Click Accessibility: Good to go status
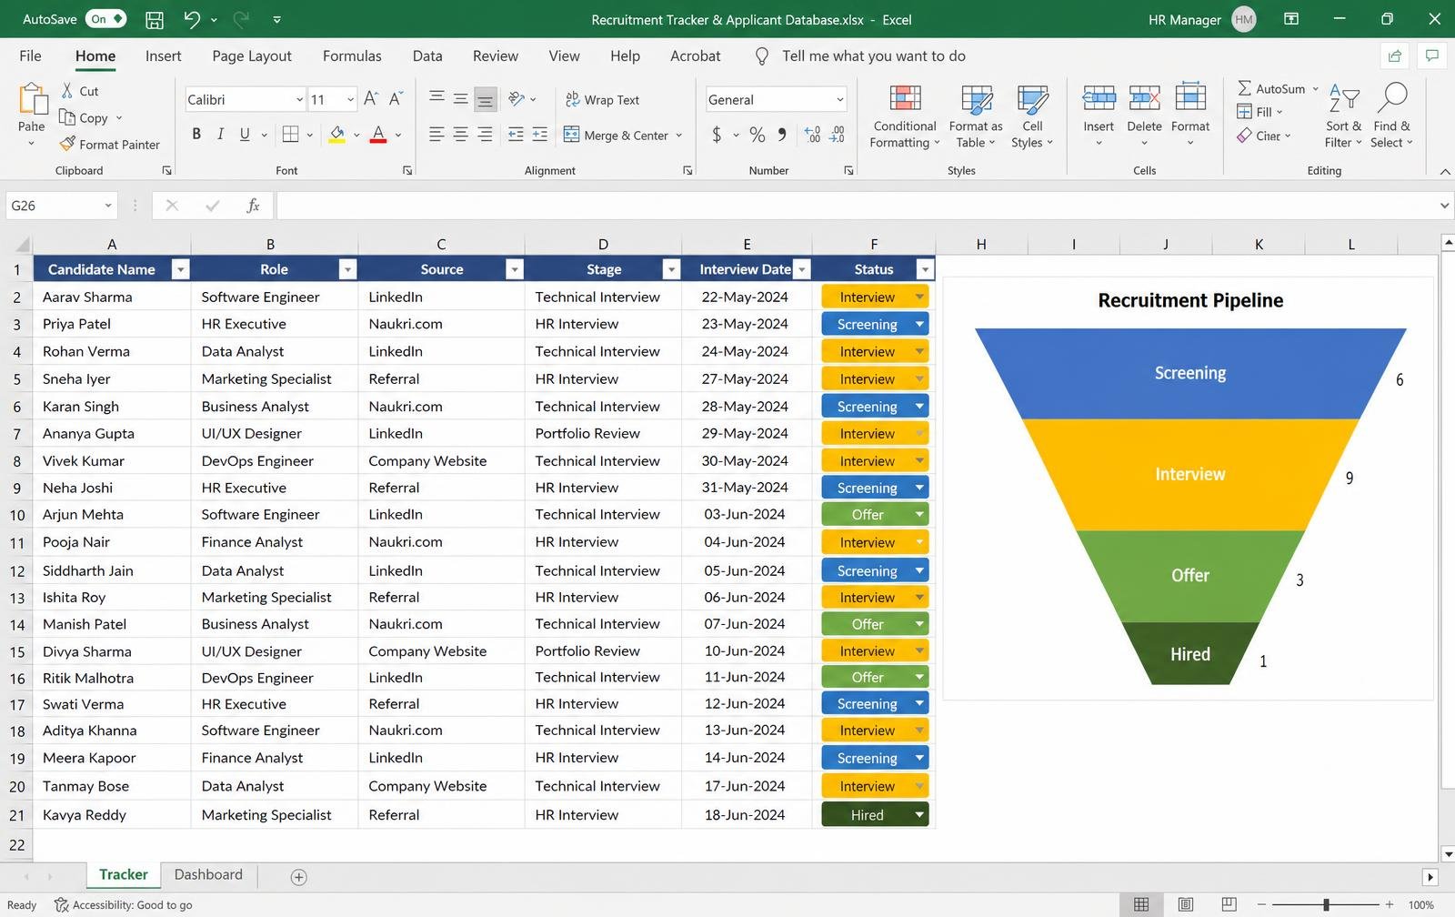 click(123, 905)
